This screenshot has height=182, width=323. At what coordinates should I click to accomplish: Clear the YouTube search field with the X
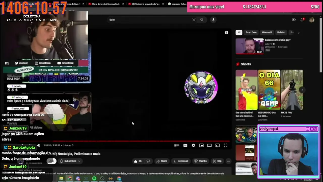pos(194,20)
